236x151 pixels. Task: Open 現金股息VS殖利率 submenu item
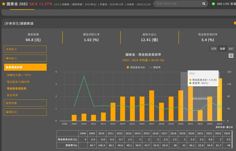point(18,82)
